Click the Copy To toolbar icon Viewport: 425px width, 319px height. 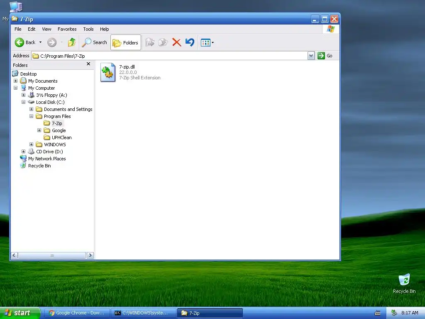(x=163, y=42)
